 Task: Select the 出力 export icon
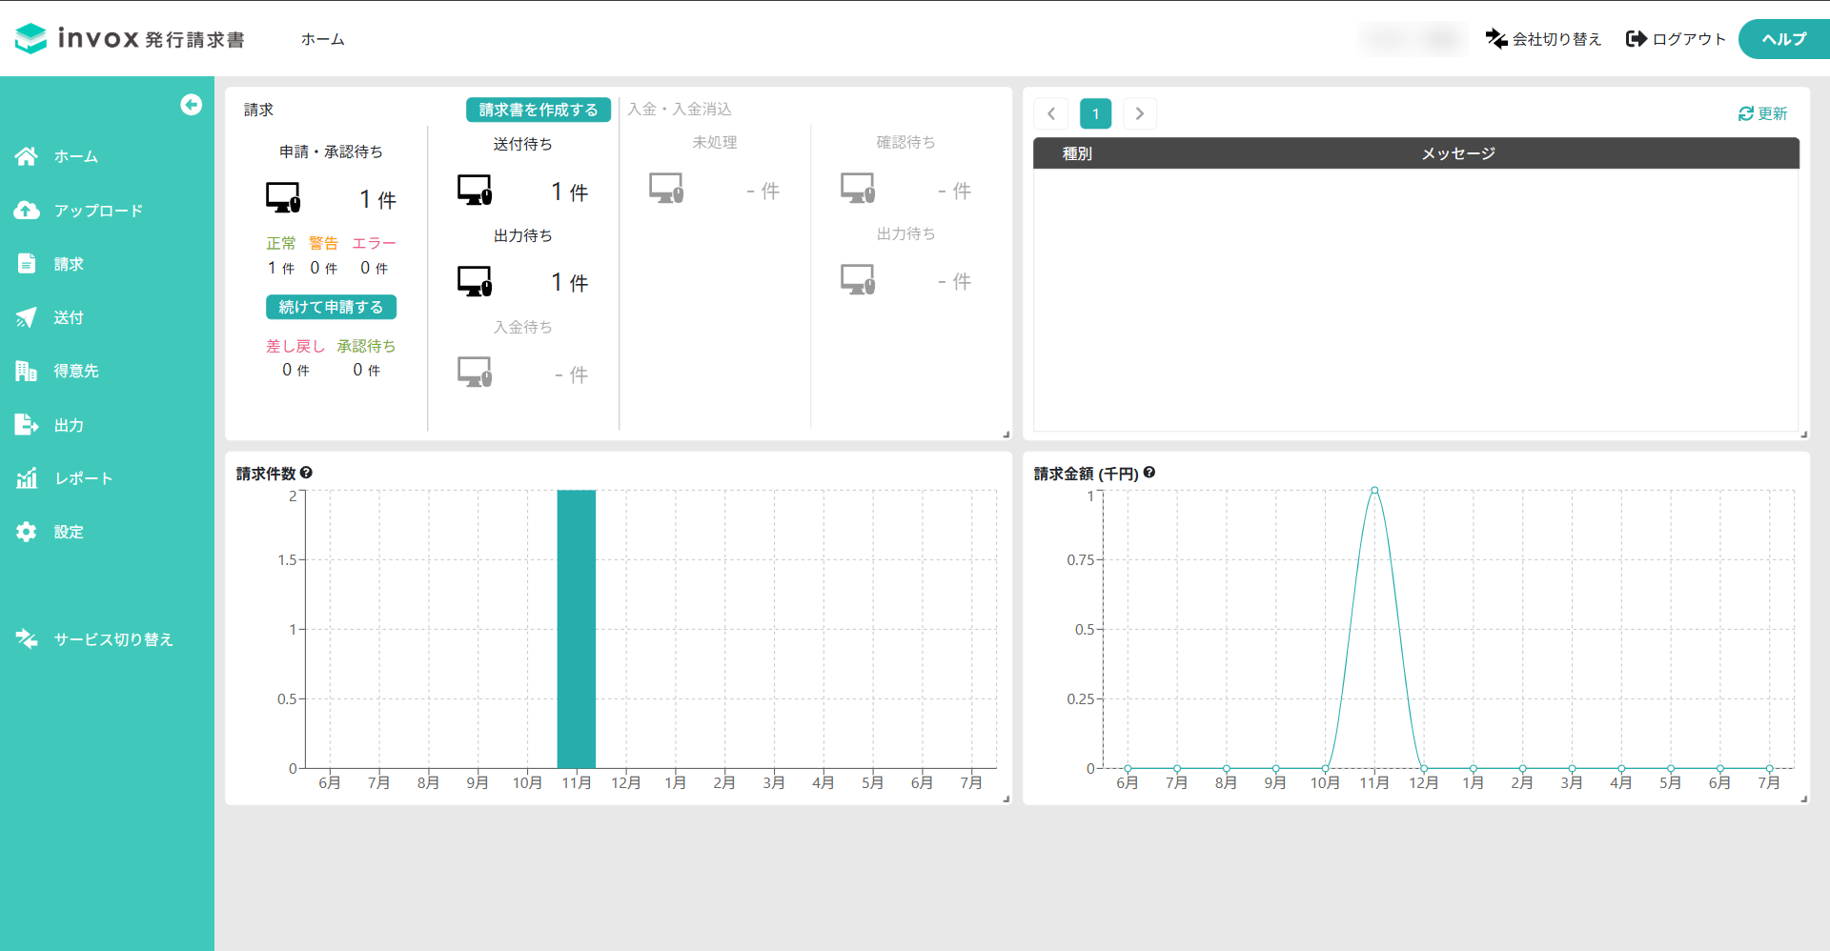pos(27,425)
